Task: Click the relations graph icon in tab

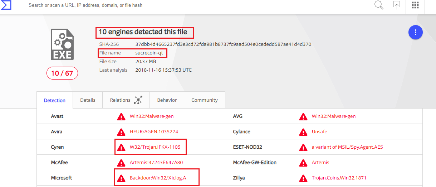Action: pyautogui.click(x=138, y=100)
